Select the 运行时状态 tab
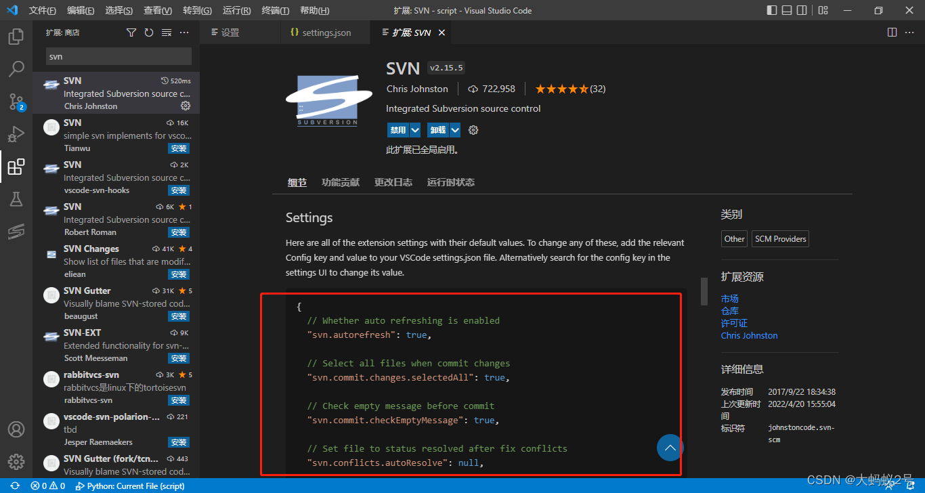Image resolution: width=925 pixels, height=493 pixels. coord(451,182)
